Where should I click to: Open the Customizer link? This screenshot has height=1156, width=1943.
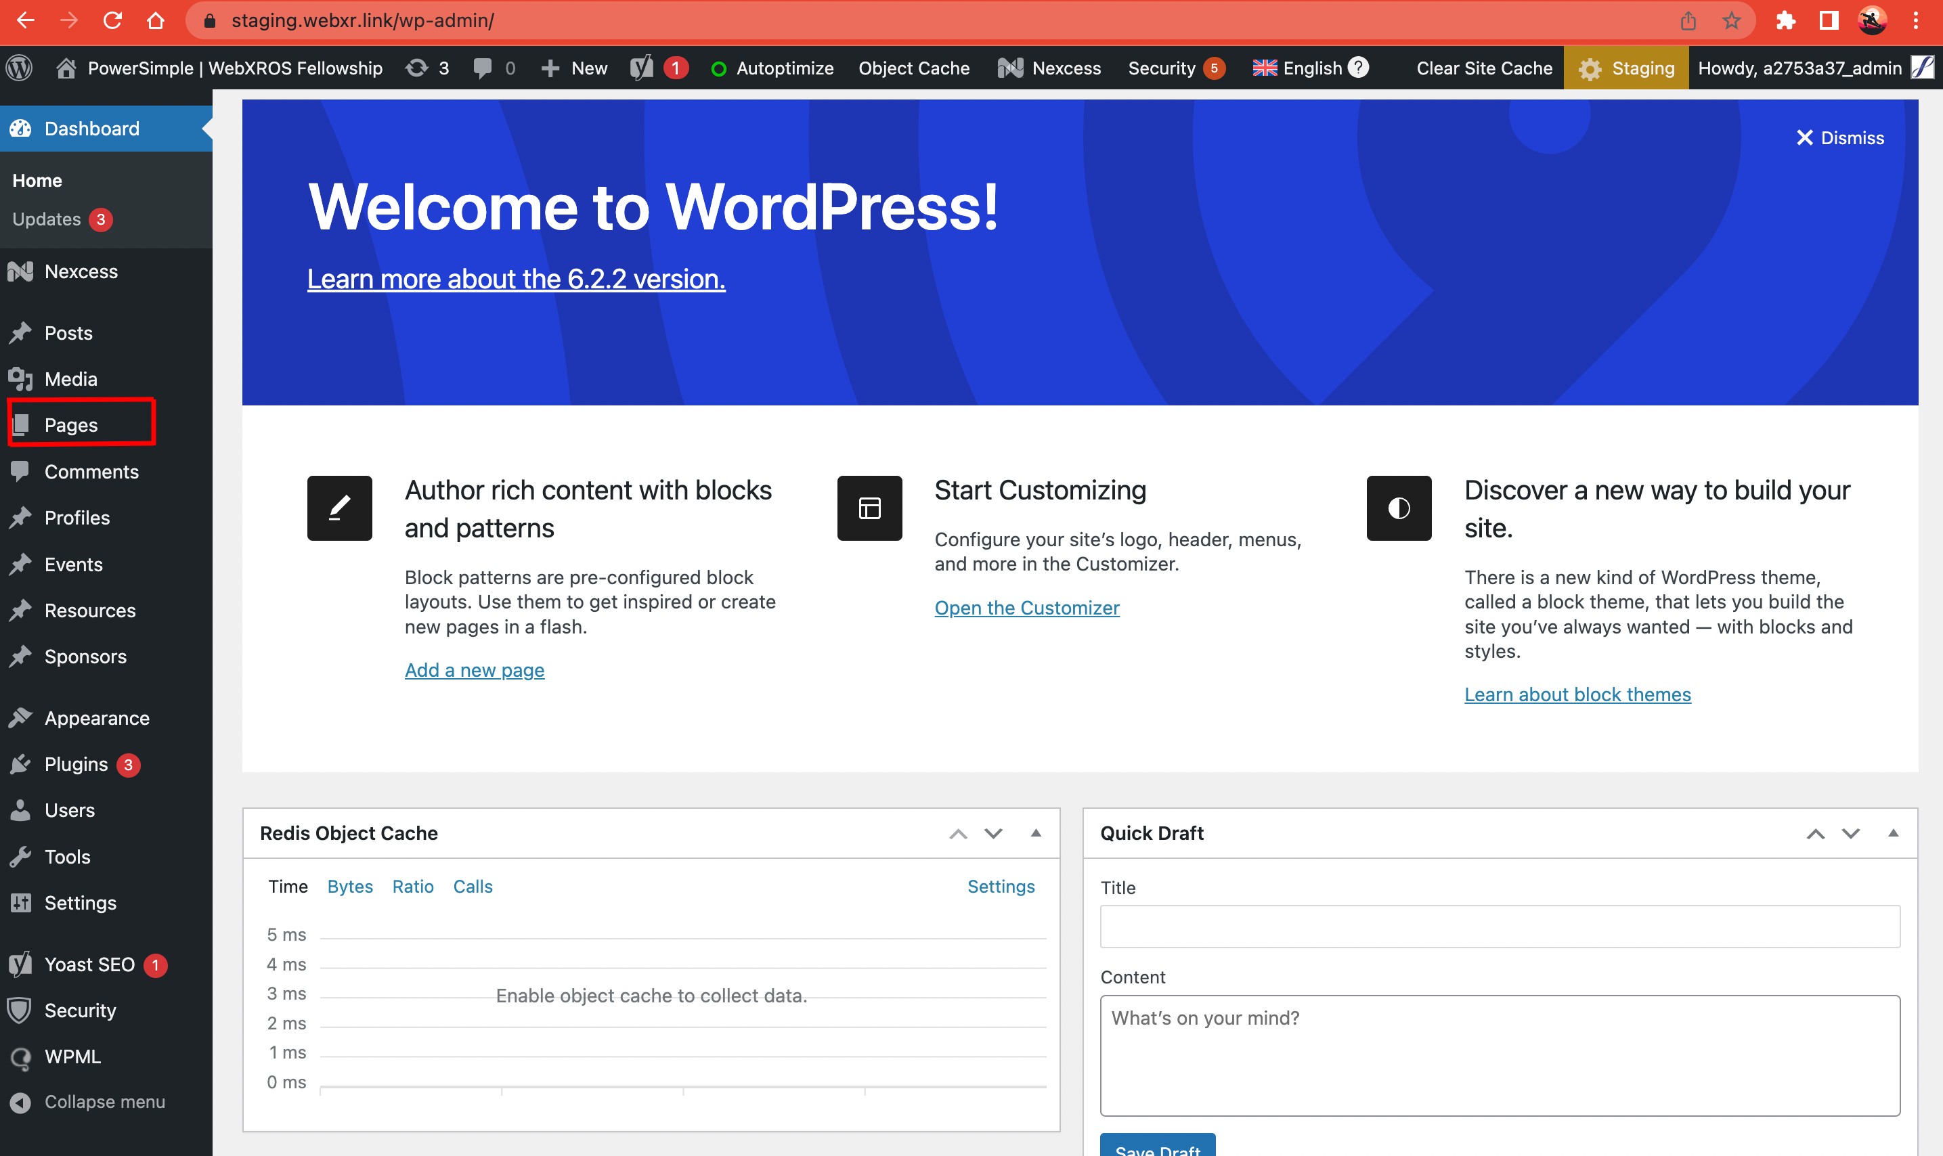(x=1026, y=608)
